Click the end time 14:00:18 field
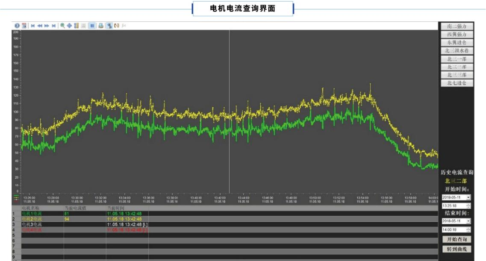This screenshot has width=486, height=261. point(453,229)
